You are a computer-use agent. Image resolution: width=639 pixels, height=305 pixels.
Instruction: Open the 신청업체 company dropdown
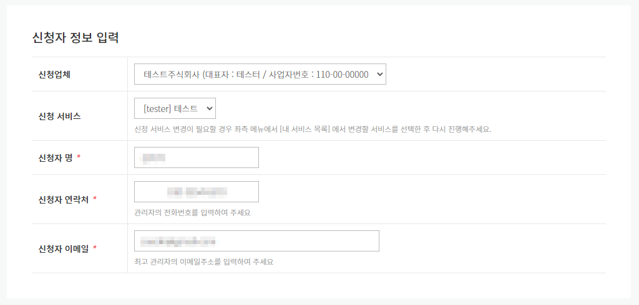click(x=260, y=74)
